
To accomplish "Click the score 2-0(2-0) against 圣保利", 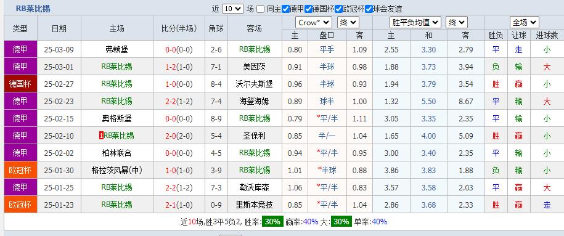I will [179, 136].
